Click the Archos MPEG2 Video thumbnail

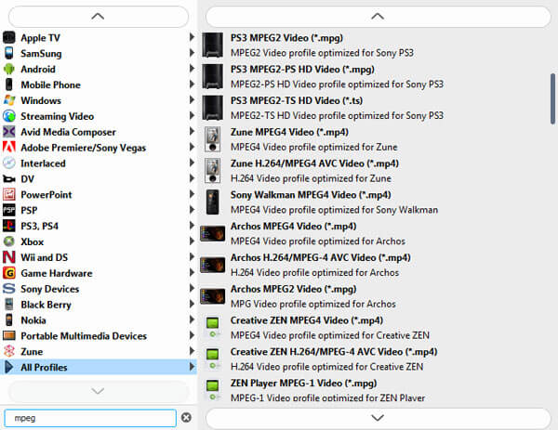point(212,296)
